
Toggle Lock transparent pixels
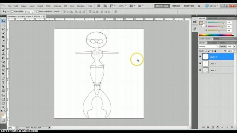coord(206,51)
